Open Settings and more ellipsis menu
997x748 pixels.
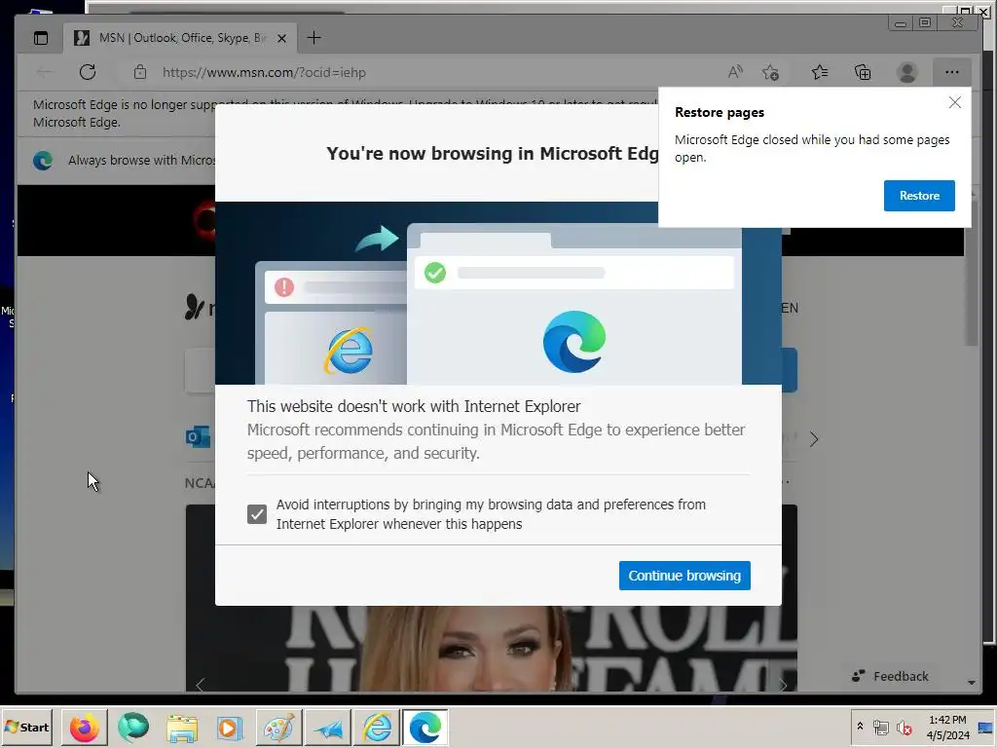[951, 72]
